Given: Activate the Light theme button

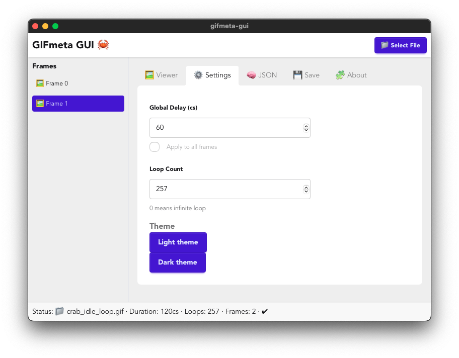Looking at the screenshot, I should coord(178,242).
